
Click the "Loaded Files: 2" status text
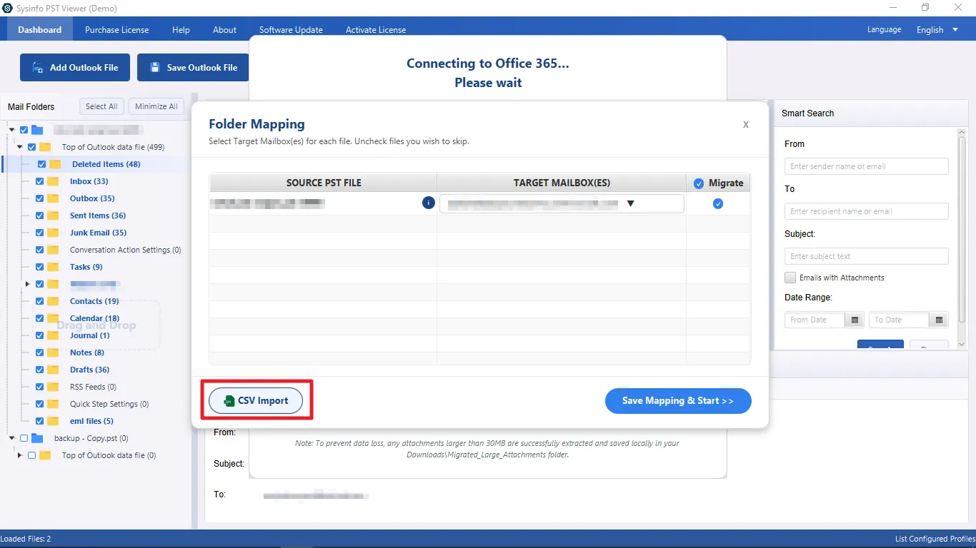point(26,539)
